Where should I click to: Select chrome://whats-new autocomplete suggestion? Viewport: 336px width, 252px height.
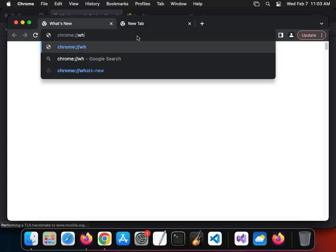point(158,71)
